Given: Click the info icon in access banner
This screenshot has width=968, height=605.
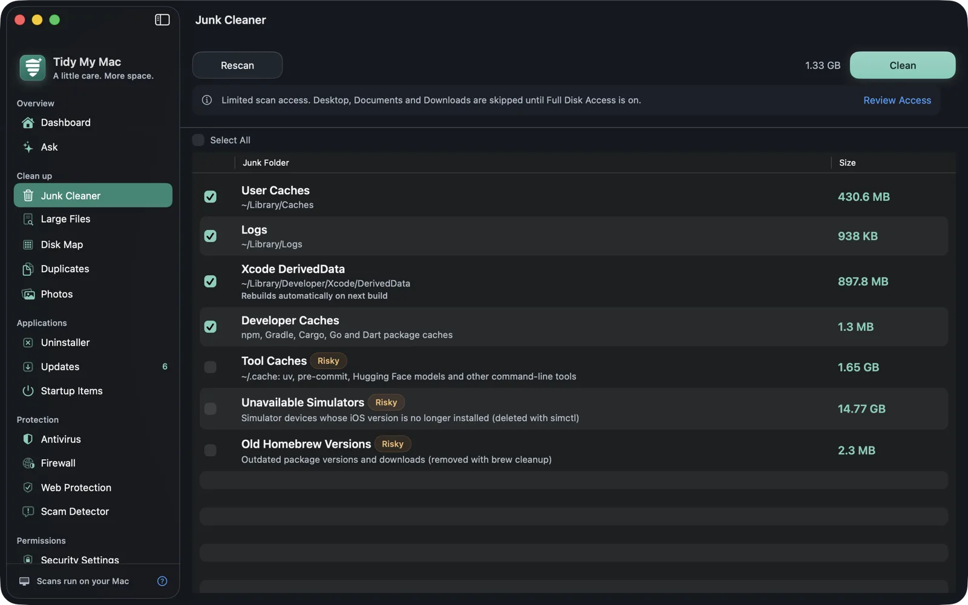Looking at the screenshot, I should (x=207, y=100).
